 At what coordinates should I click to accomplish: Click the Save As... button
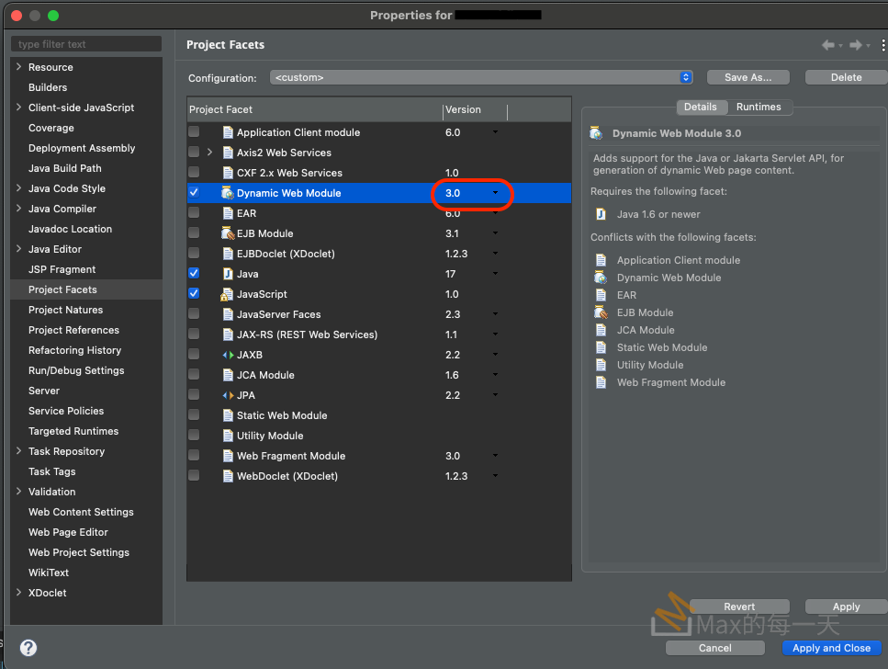pos(747,78)
